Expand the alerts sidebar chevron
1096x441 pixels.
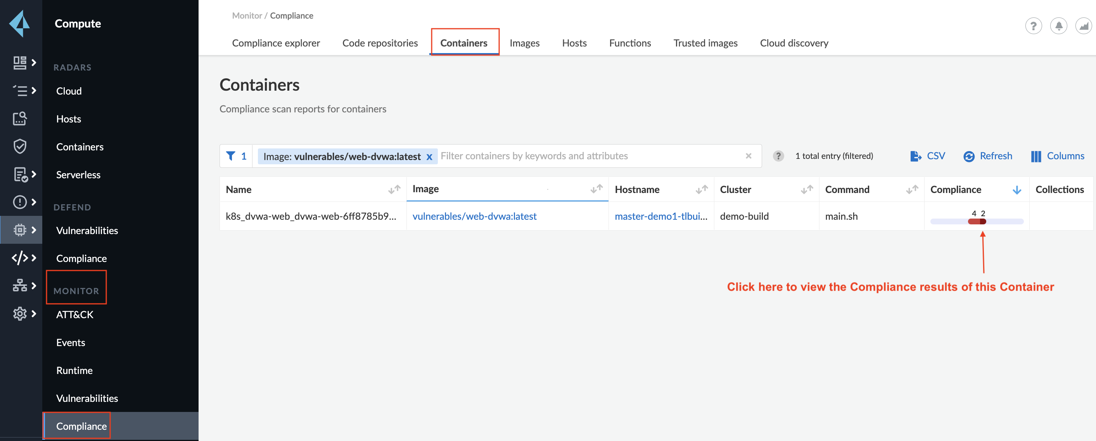(x=34, y=202)
